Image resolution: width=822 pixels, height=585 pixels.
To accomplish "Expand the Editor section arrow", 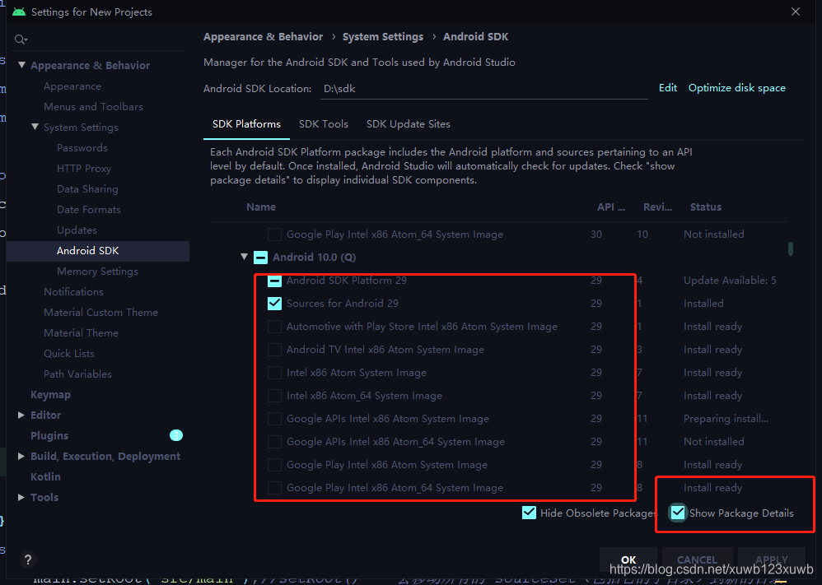I will [21, 415].
